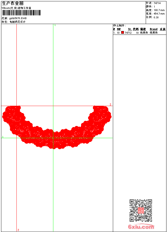Click the row number '1.' in stop sequence
The image size is (167, 232).
click(114, 33)
